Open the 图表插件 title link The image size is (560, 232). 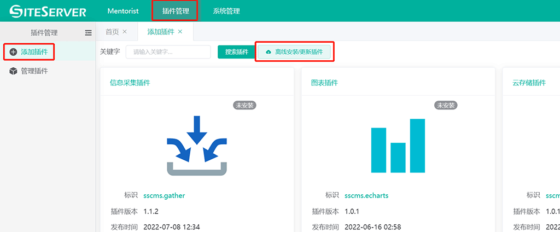[x=324, y=83]
